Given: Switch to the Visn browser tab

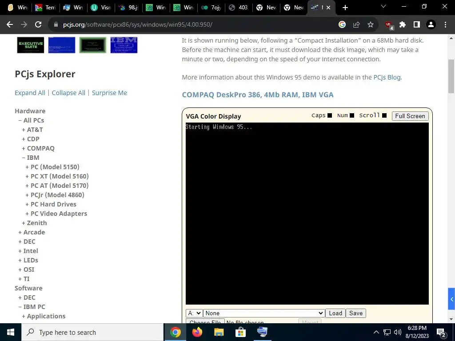Looking at the screenshot, I should click(101, 8).
